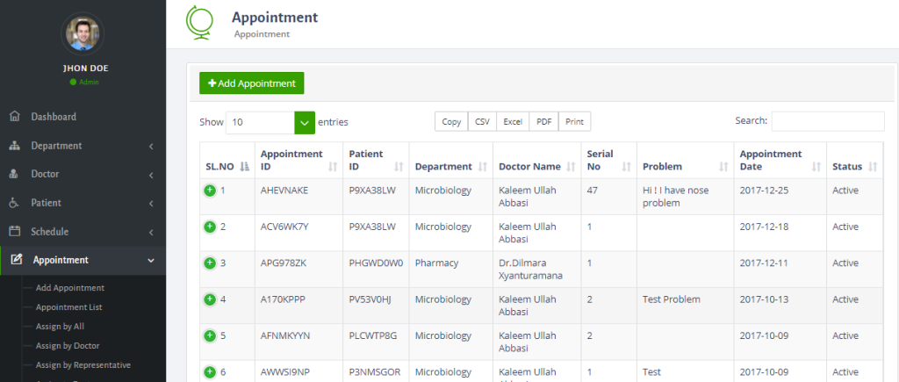This screenshot has height=382, width=899.
Task: Click the Dashboard home icon in sidebar
Action: tap(14, 117)
